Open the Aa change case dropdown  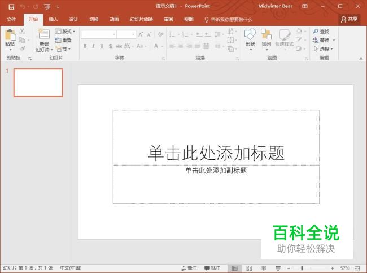141,46
